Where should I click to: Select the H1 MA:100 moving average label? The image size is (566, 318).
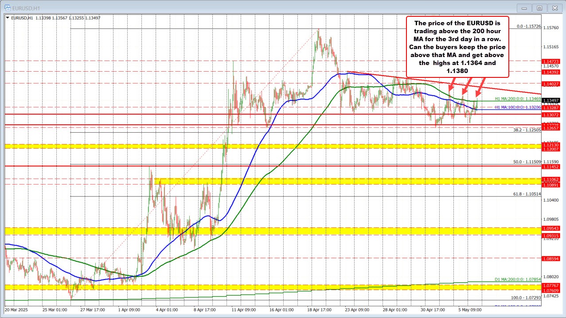[x=516, y=107]
